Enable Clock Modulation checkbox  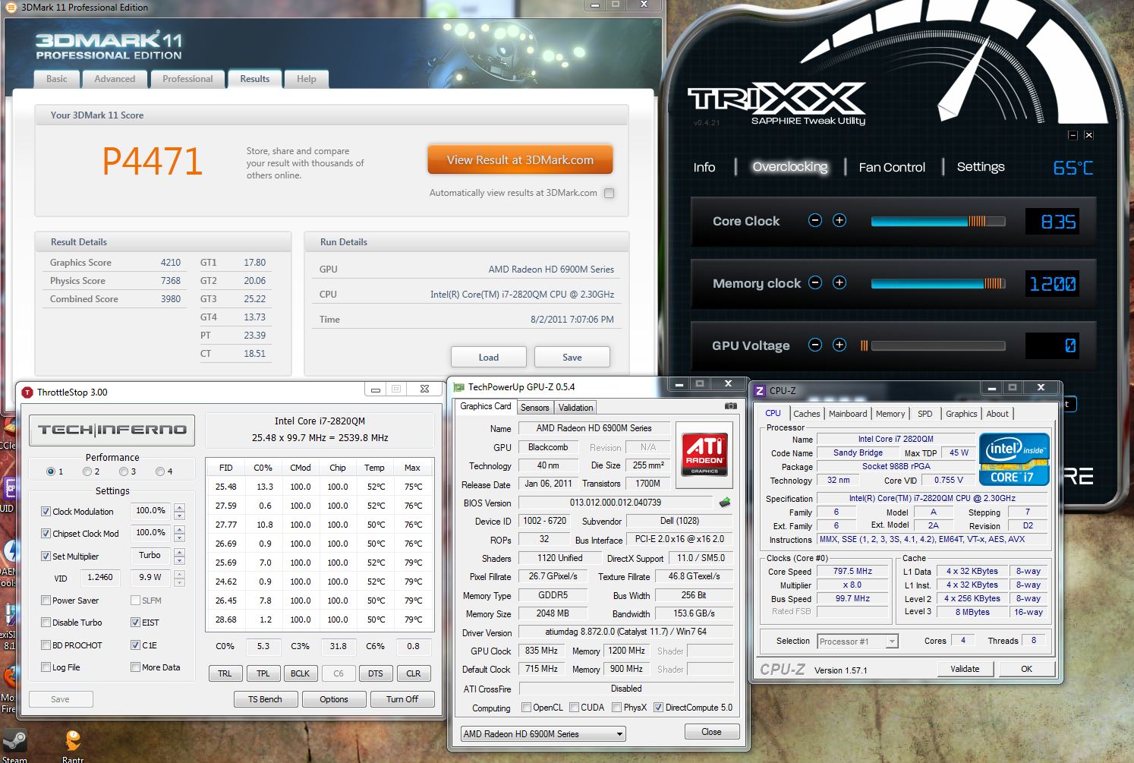(x=46, y=512)
